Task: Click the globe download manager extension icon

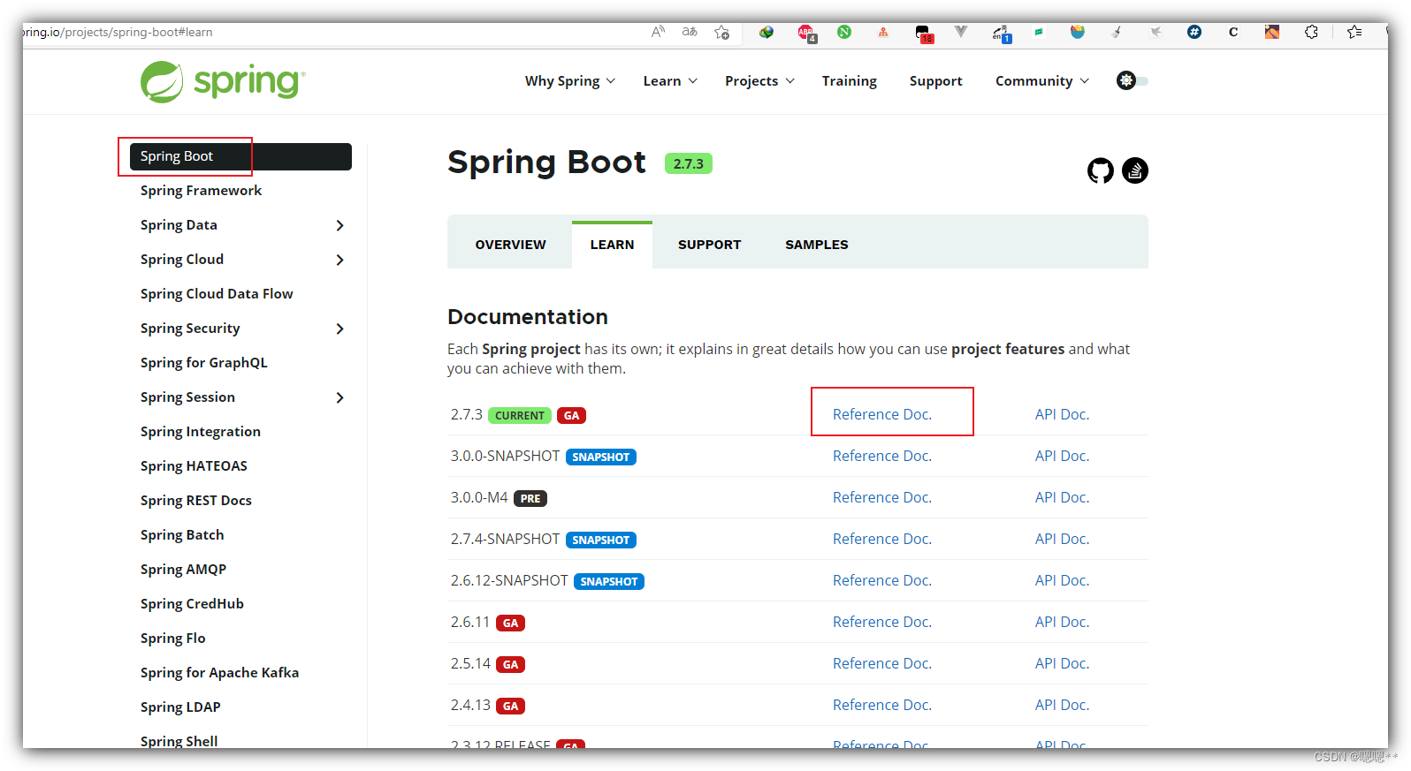Action: [x=767, y=32]
